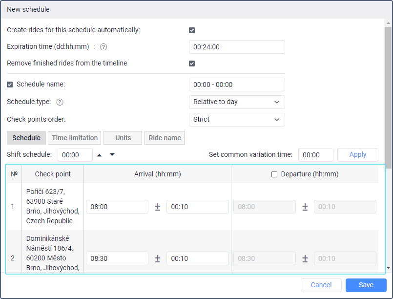393x299 pixels.
Task: Expand the Check points order dropdown
Action: (x=237, y=120)
